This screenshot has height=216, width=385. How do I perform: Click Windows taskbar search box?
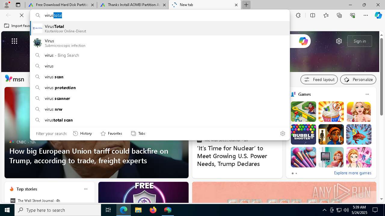point(58,210)
